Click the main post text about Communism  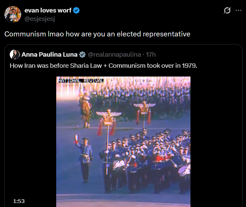(x=97, y=34)
